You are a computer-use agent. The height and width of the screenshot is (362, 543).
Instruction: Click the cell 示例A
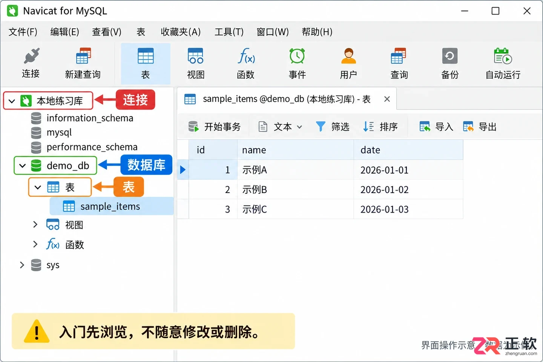point(296,170)
